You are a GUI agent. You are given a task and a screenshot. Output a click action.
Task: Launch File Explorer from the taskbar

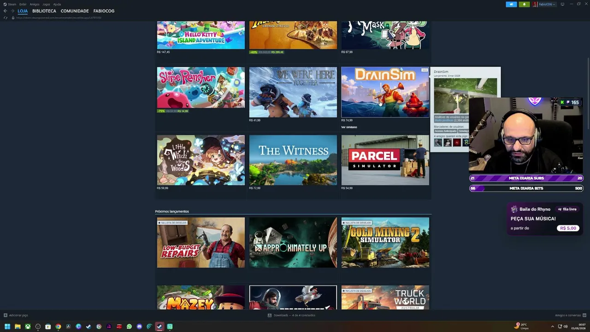[18, 326]
